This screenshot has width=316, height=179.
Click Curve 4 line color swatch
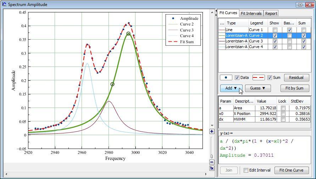(222, 47)
